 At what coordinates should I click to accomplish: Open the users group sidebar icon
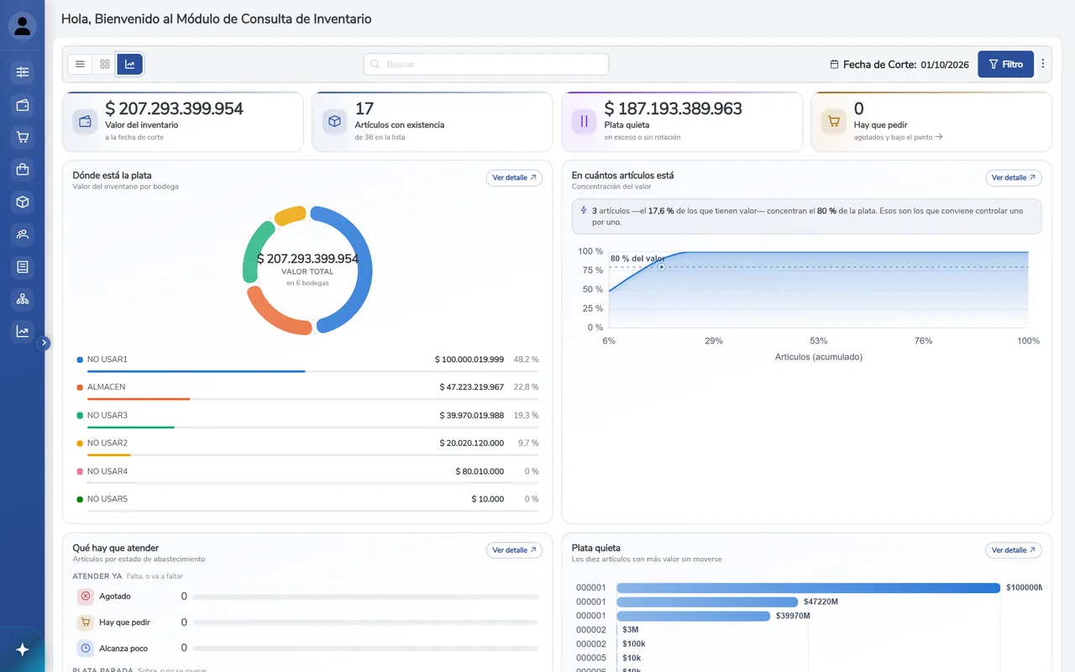[x=23, y=234]
